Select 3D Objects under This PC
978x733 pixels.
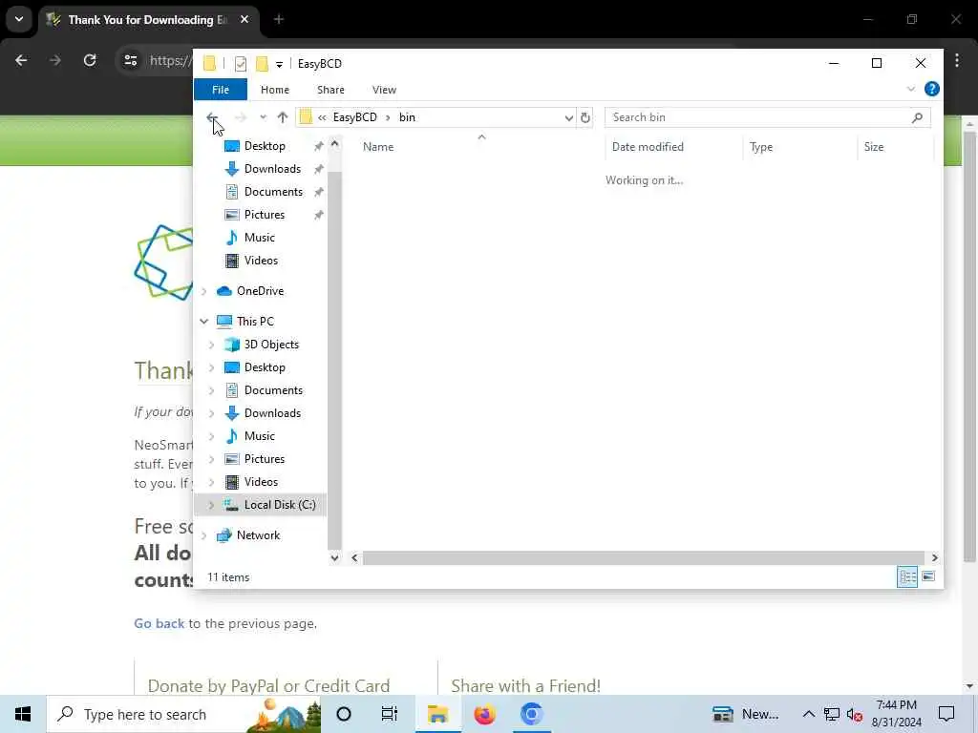tap(270, 345)
